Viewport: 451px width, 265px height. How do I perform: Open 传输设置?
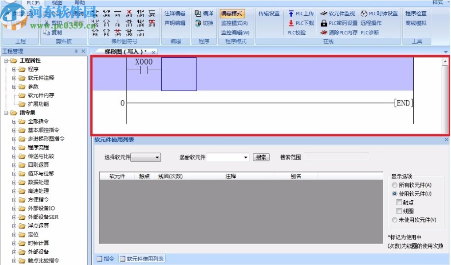[269, 13]
